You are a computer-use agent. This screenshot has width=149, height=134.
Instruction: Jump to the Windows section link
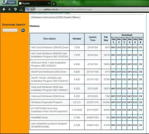point(37,17)
